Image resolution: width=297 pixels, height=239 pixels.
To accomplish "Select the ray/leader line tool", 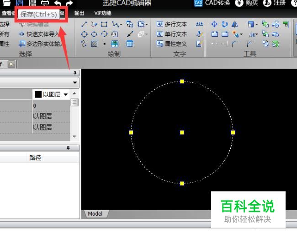I will pyautogui.click(x=130, y=34).
